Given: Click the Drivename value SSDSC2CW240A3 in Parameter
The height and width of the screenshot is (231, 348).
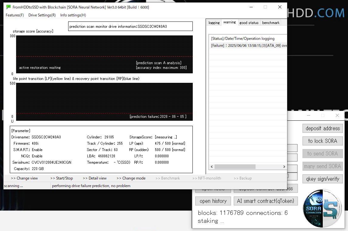Looking at the screenshot, I should click(46, 137).
